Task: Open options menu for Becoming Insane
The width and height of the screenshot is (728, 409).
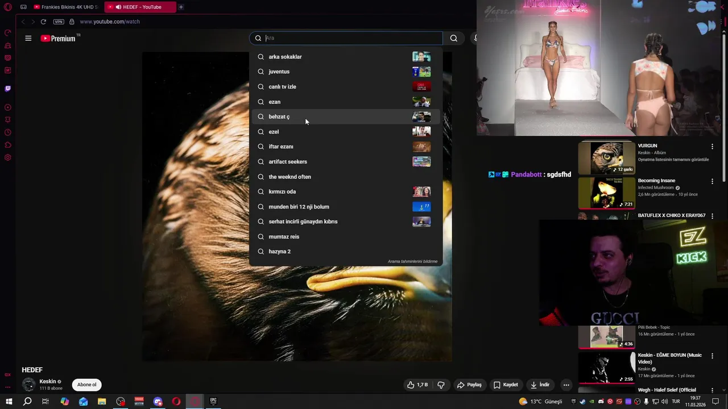Action: 712,181
